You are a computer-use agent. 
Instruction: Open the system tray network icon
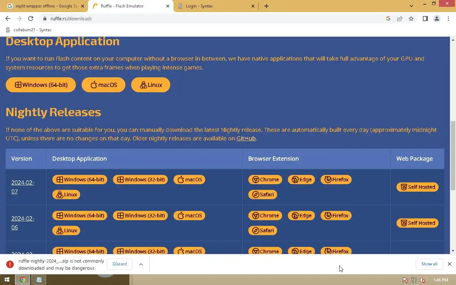pos(414,280)
